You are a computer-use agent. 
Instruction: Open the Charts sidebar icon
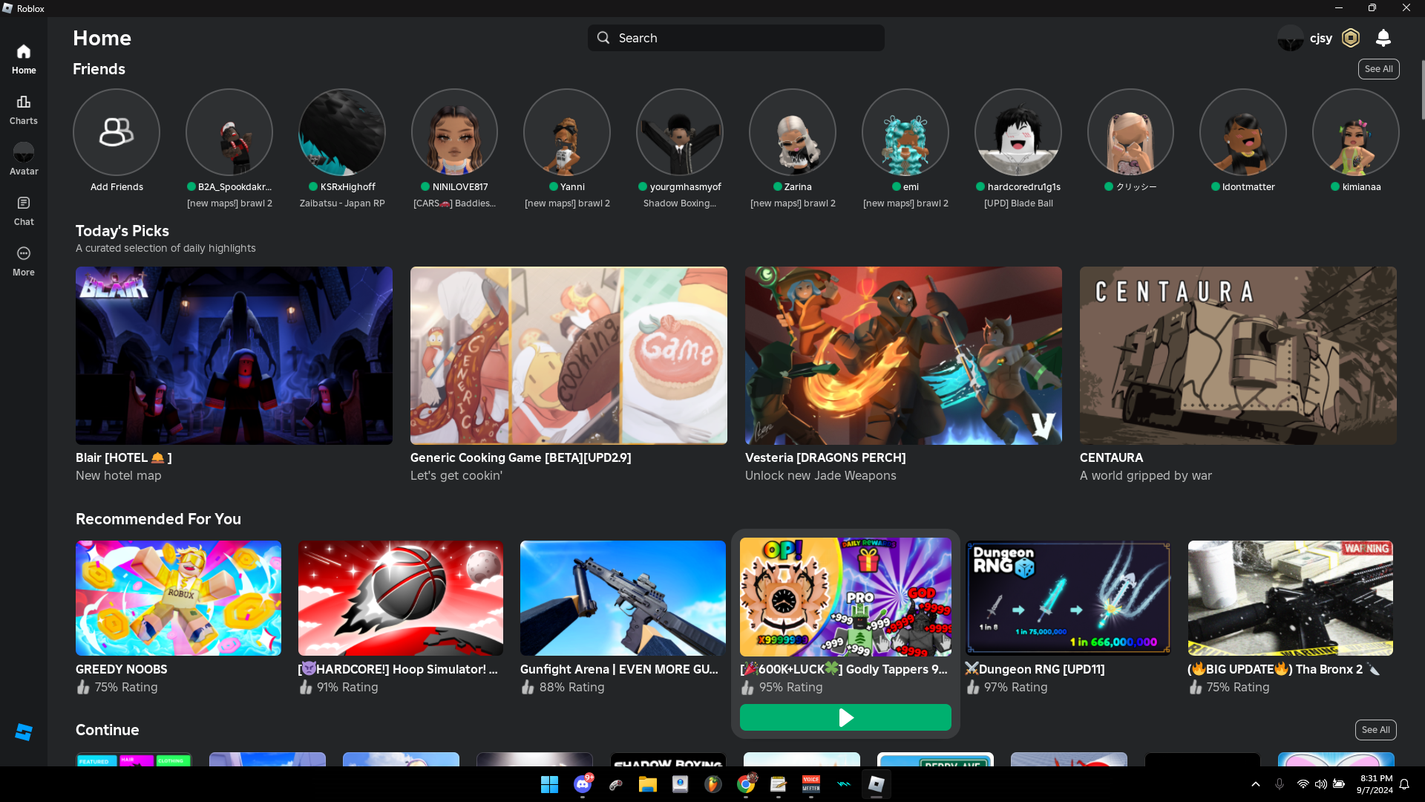[24, 109]
